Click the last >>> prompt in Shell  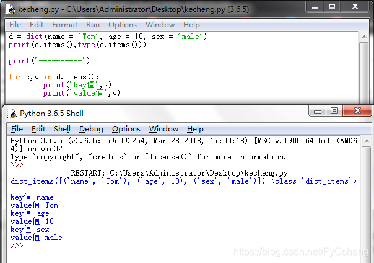pos(17,246)
